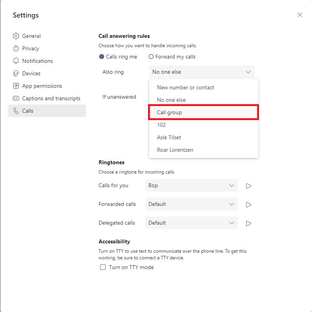312x312 pixels.
Task: Click the App permissions icon
Action: coord(16,86)
